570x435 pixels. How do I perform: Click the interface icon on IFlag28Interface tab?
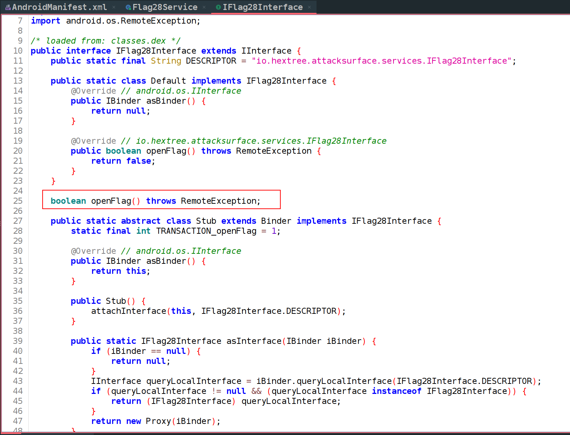click(218, 7)
